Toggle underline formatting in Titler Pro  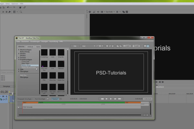coord(113,46)
